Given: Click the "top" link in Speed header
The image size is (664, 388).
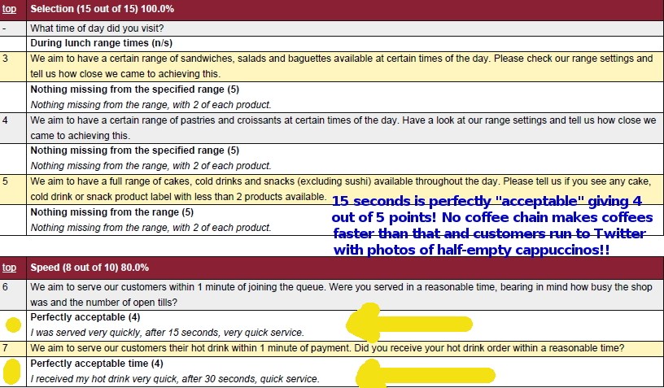Looking at the screenshot, I should (10, 267).
